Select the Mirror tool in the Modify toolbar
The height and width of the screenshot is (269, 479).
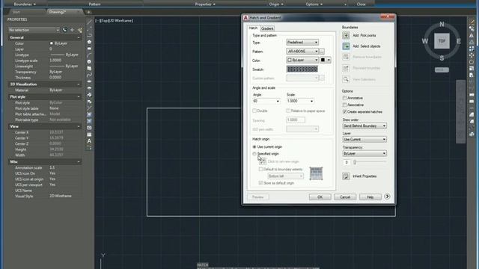(x=472, y=35)
